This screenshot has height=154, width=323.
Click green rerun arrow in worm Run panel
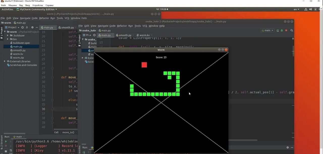coord(6,141)
